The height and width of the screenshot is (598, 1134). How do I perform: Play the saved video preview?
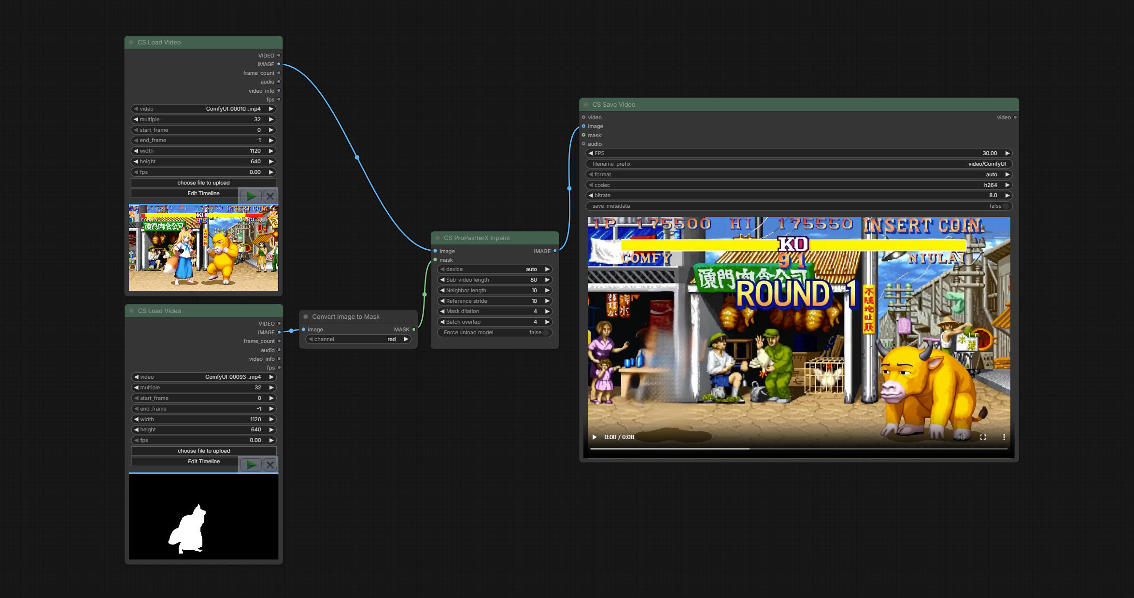pyautogui.click(x=595, y=437)
